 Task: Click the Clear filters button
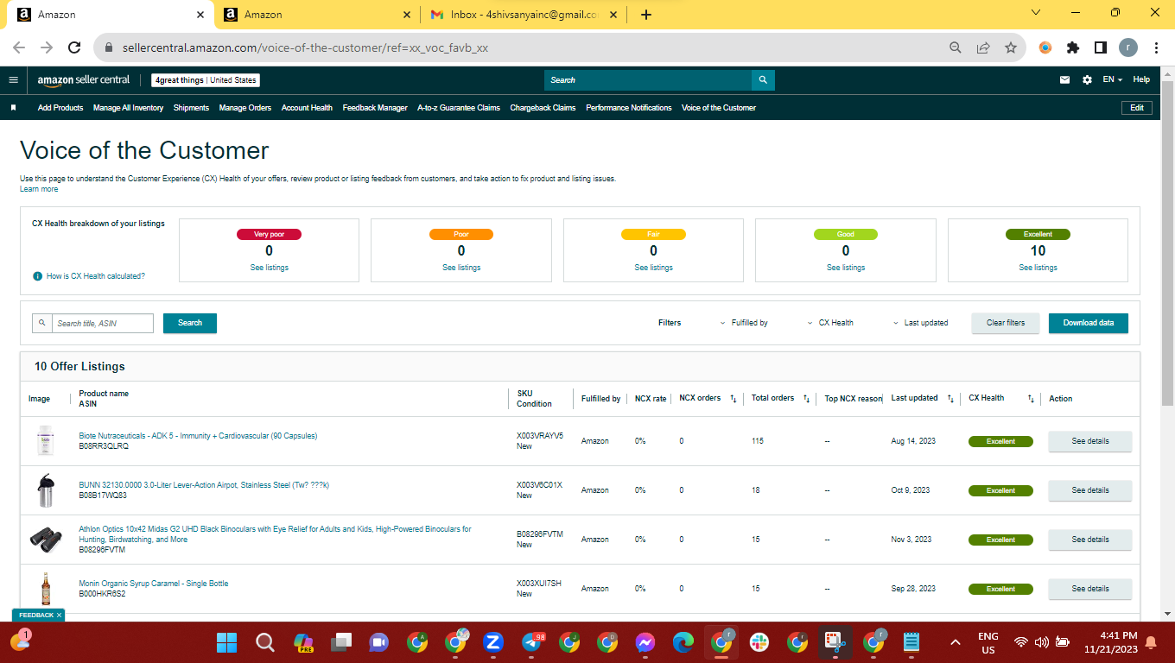pyautogui.click(x=1006, y=323)
